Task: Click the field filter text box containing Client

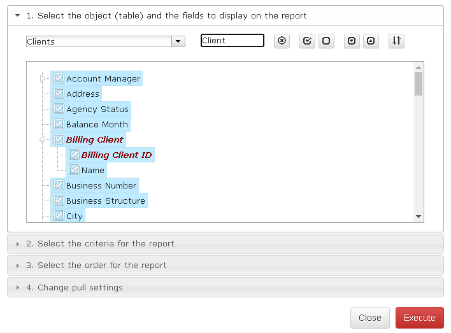Action: 232,41
